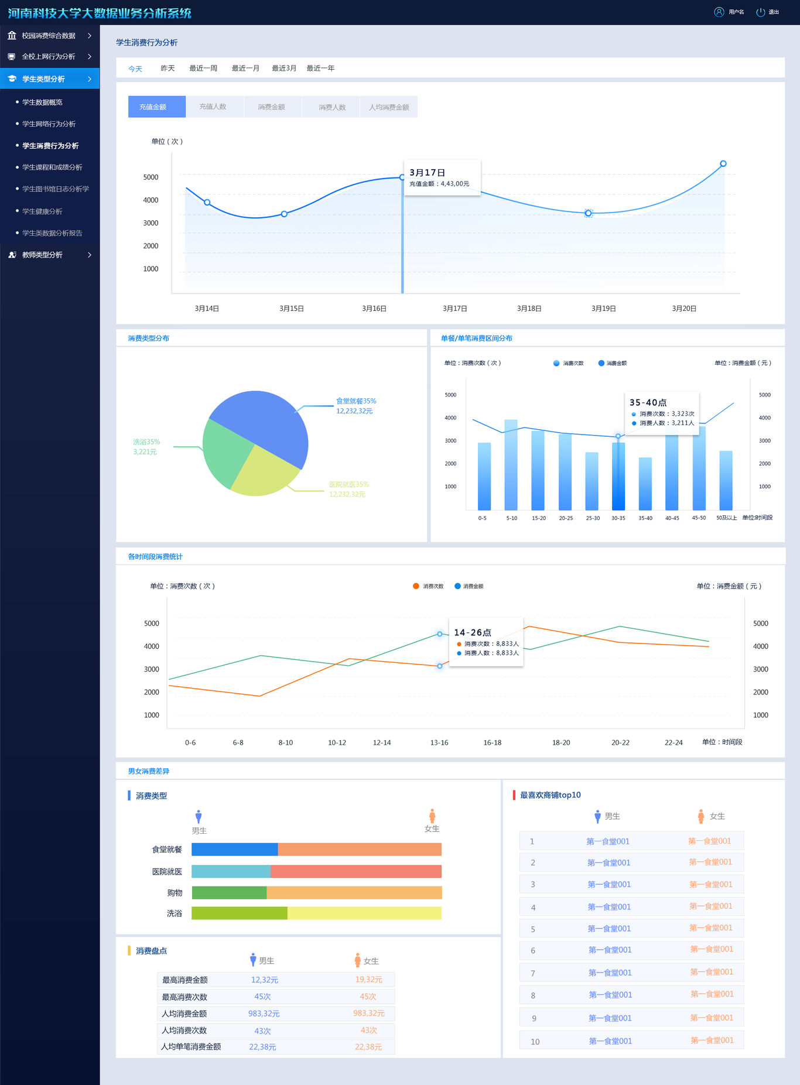This screenshot has height=1085, width=800.
Task: Switch to 消费金额 chart tab
Action: (272, 107)
